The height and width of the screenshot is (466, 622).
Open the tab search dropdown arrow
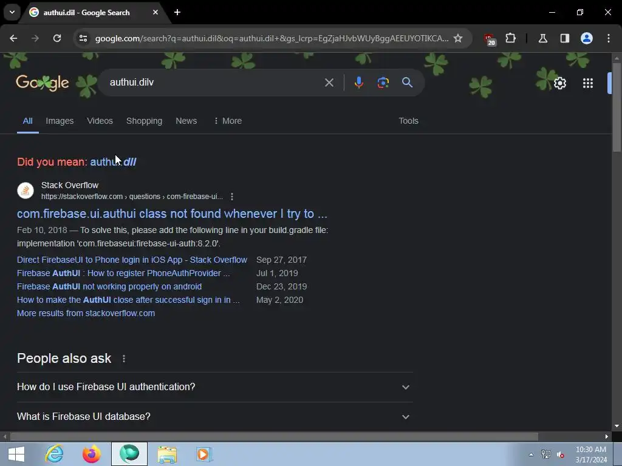(12, 12)
